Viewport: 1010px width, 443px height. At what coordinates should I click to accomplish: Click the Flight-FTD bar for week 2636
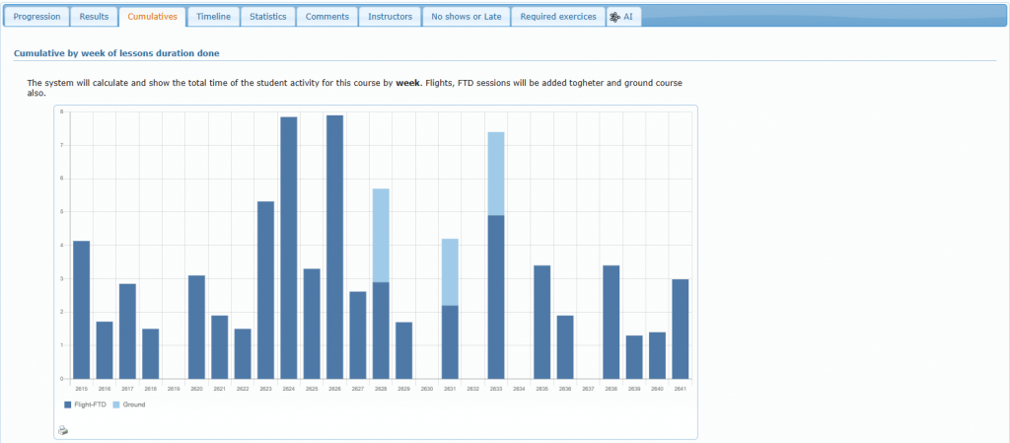(x=565, y=347)
